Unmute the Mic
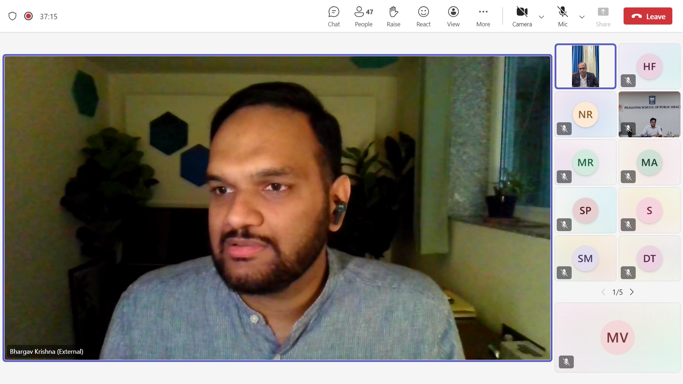The height and width of the screenshot is (384, 683). click(562, 16)
